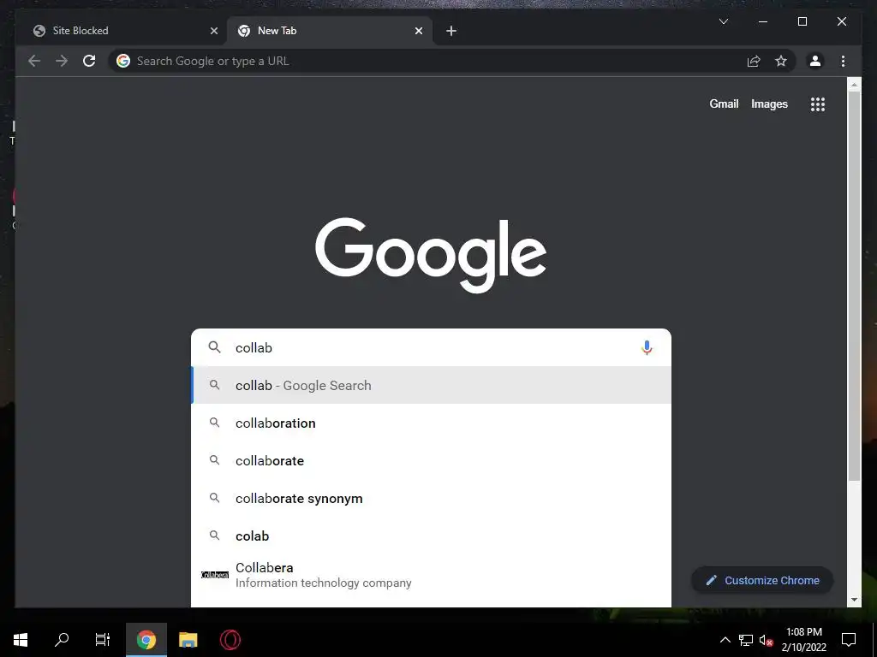The height and width of the screenshot is (657, 877).
Task: Open the Chrome profile avatar menu
Action: click(x=815, y=61)
